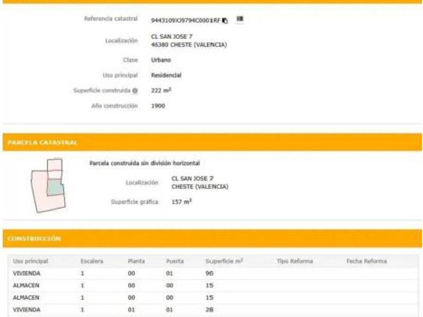This screenshot has width=423, height=317.
Task: Select the address 'CL SAN JOSE 7' under Referencia catastral
Action: (172, 36)
